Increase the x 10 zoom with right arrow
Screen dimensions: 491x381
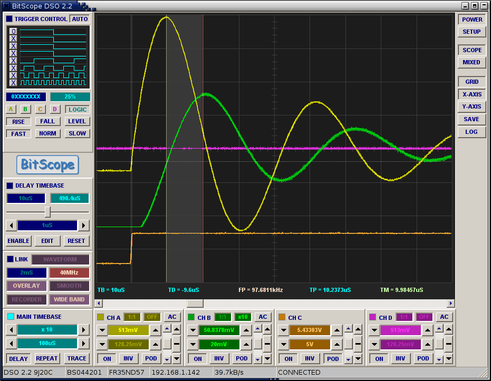click(x=83, y=330)
